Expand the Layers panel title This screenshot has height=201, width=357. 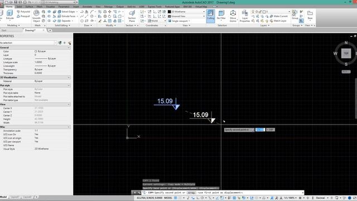pos(264,25)
